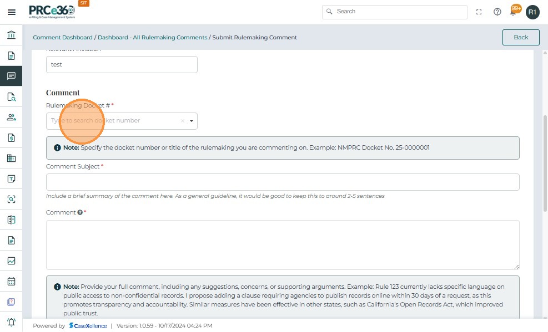Screen dimensions: 548x332
Task: Click the document search sidebar icon
Action: tap(11, 97)
